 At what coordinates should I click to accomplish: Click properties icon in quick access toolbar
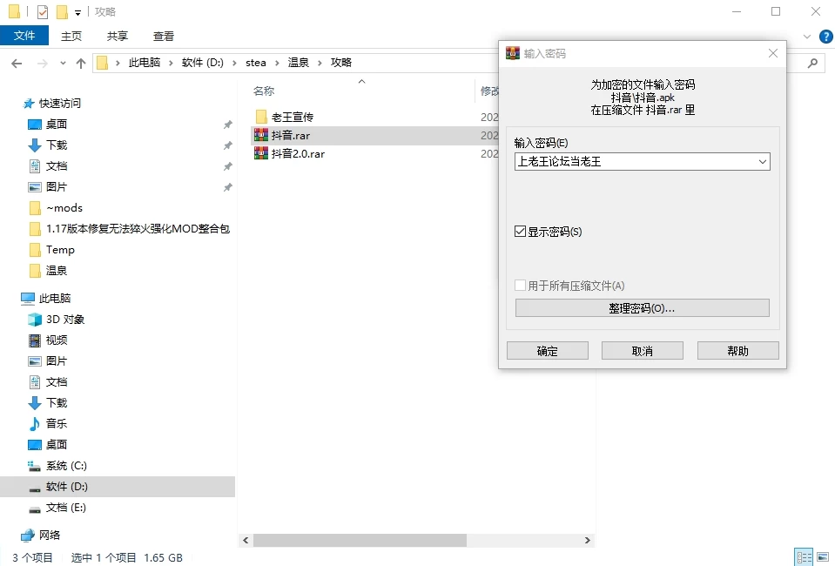(x=43, y=11)
